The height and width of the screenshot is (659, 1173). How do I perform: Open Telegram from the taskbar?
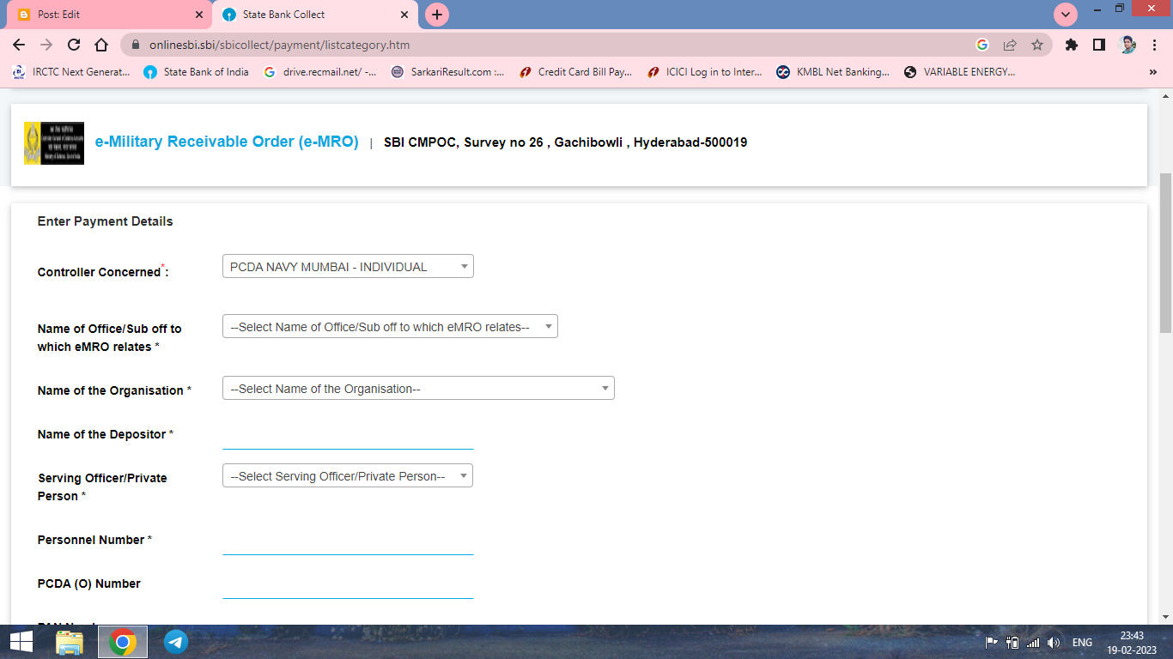click(x=176, y=641)
